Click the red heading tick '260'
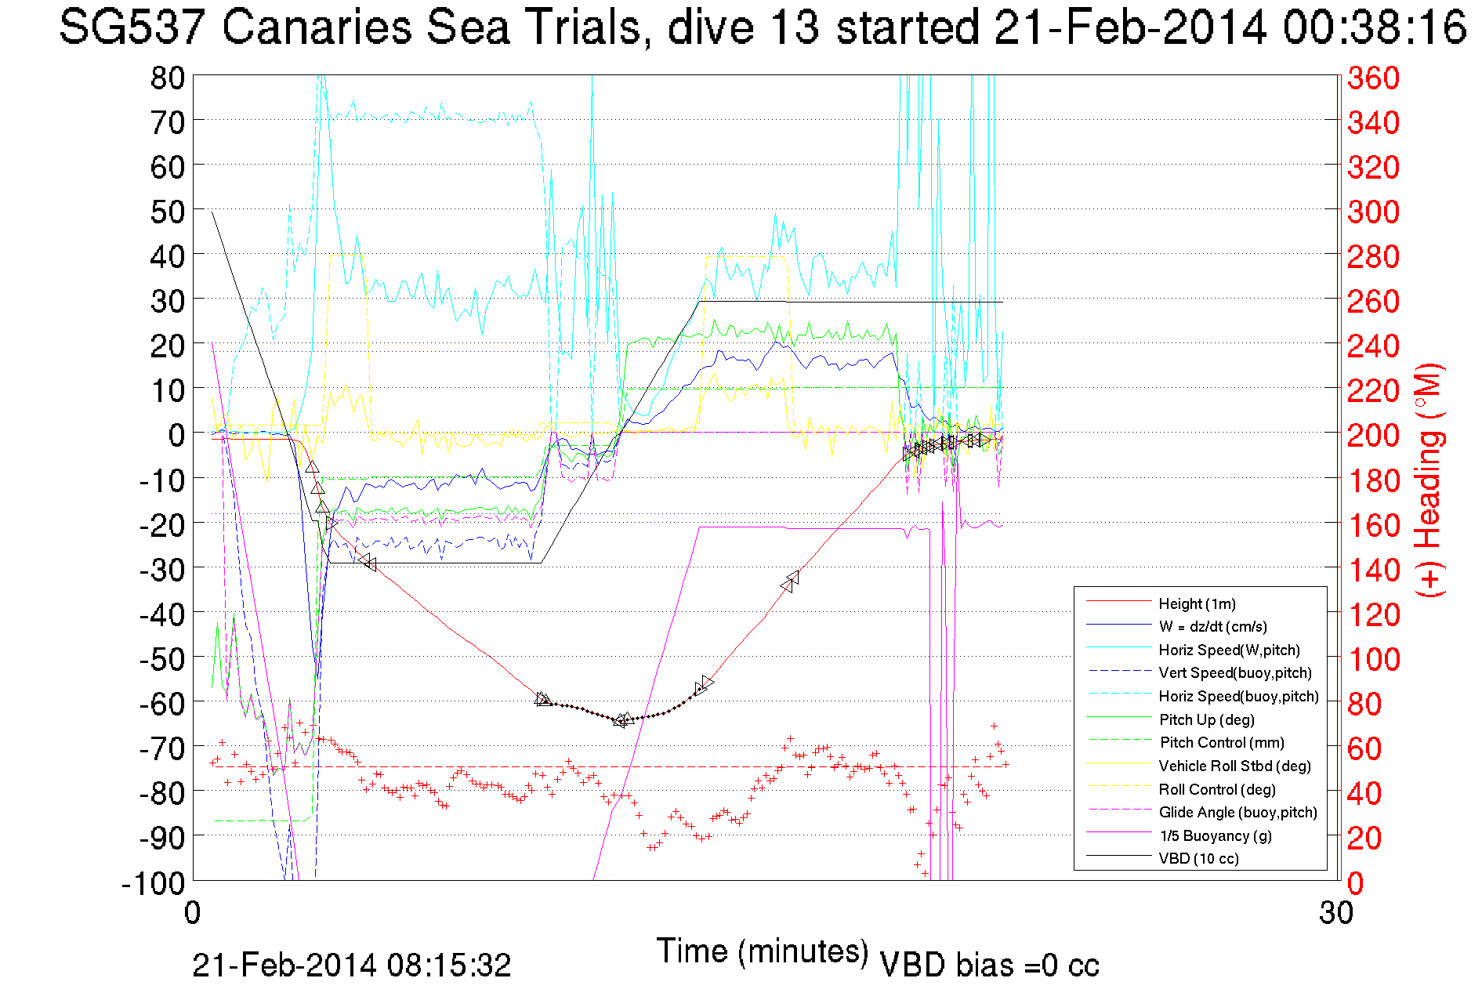The height and width of the screenshot is (989, 1482). pyautogui.click(x=1373, y=301)
